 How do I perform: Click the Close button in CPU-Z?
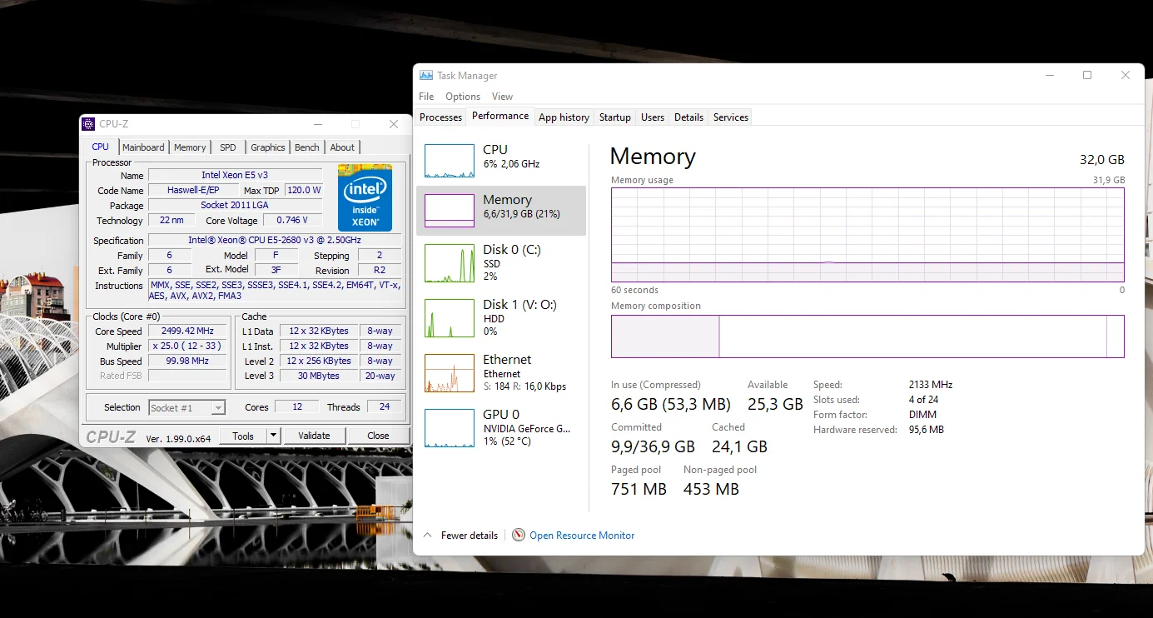click(x=378, y=436)
